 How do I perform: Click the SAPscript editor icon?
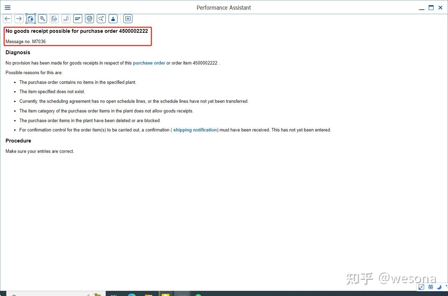(x=77, y=19)
